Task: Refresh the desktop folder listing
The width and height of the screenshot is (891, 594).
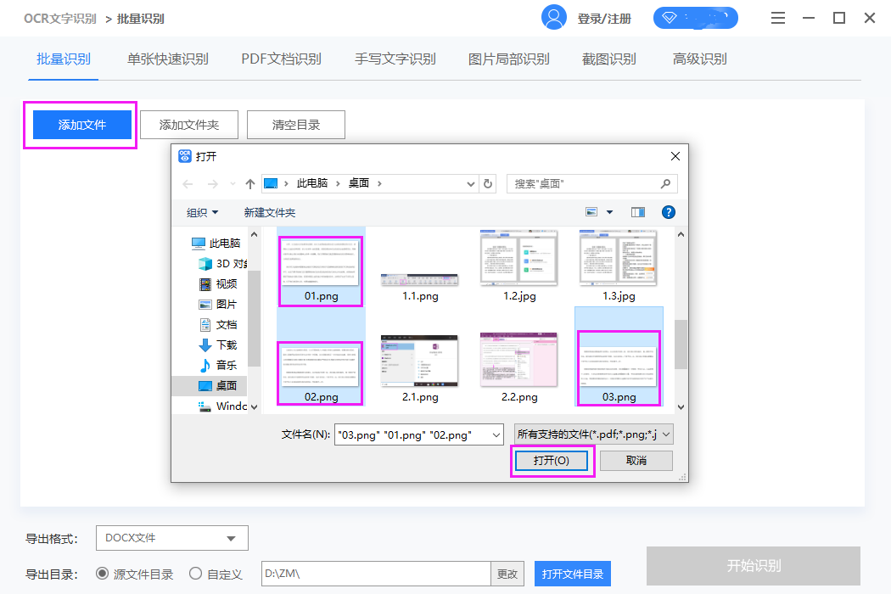Action: coord(488,183)
